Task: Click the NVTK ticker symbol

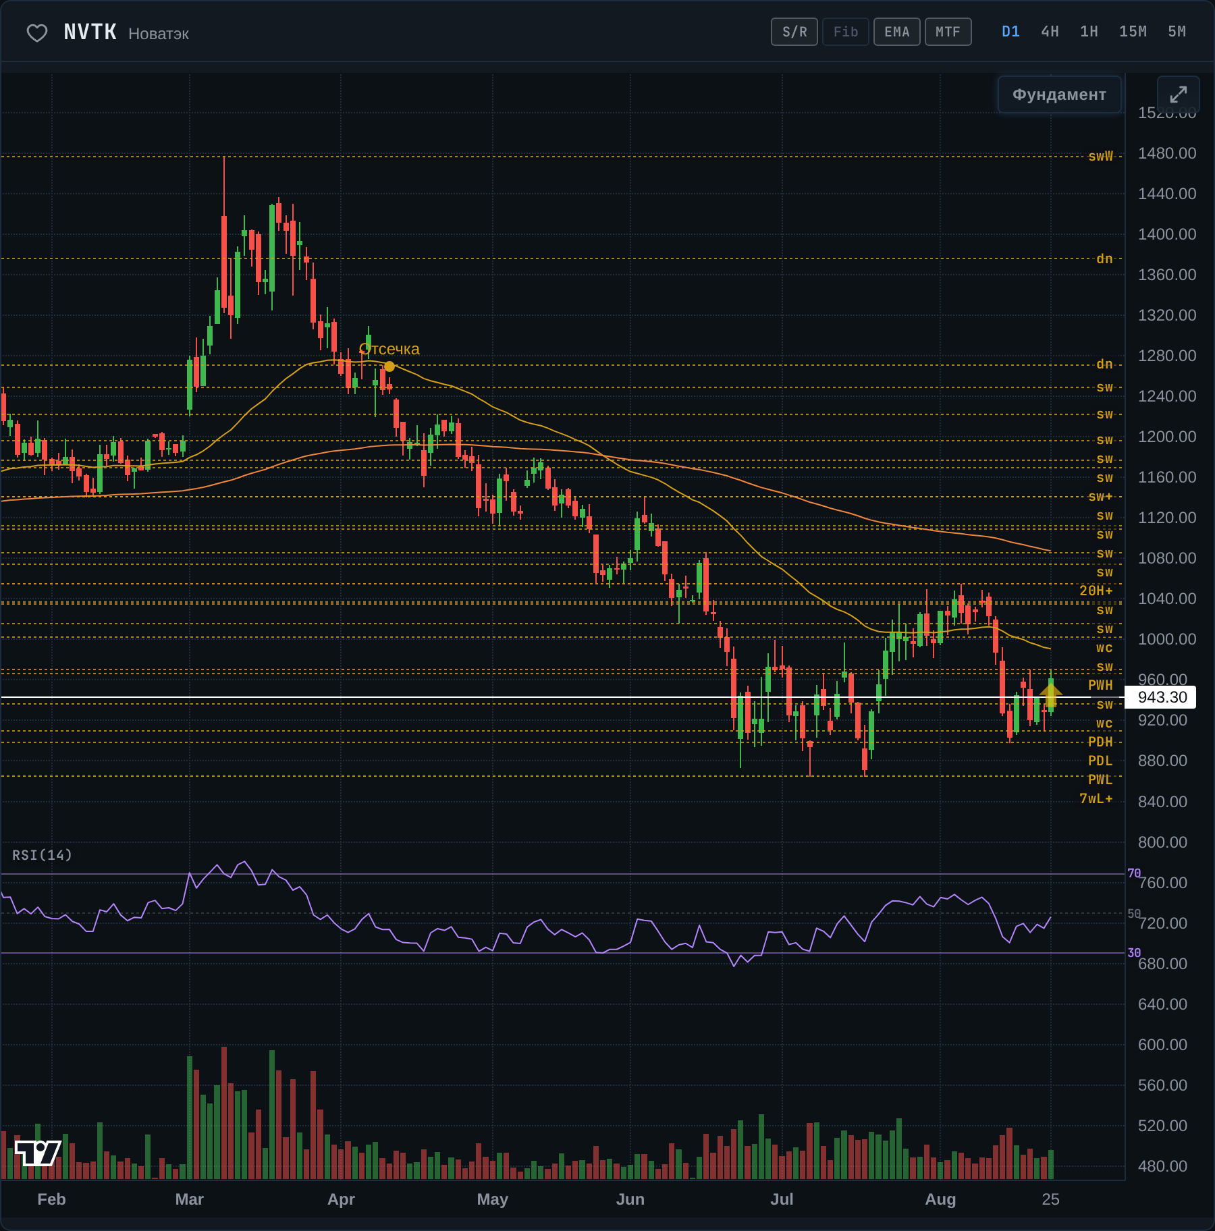Action: (x=90, y=32)
